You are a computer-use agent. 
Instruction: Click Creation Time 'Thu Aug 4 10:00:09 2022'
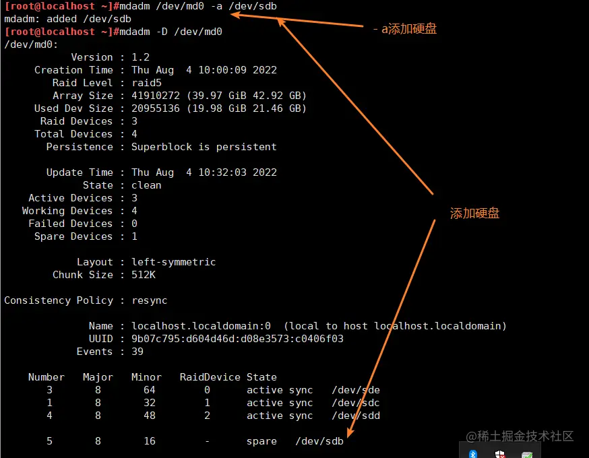click(204, 70)
